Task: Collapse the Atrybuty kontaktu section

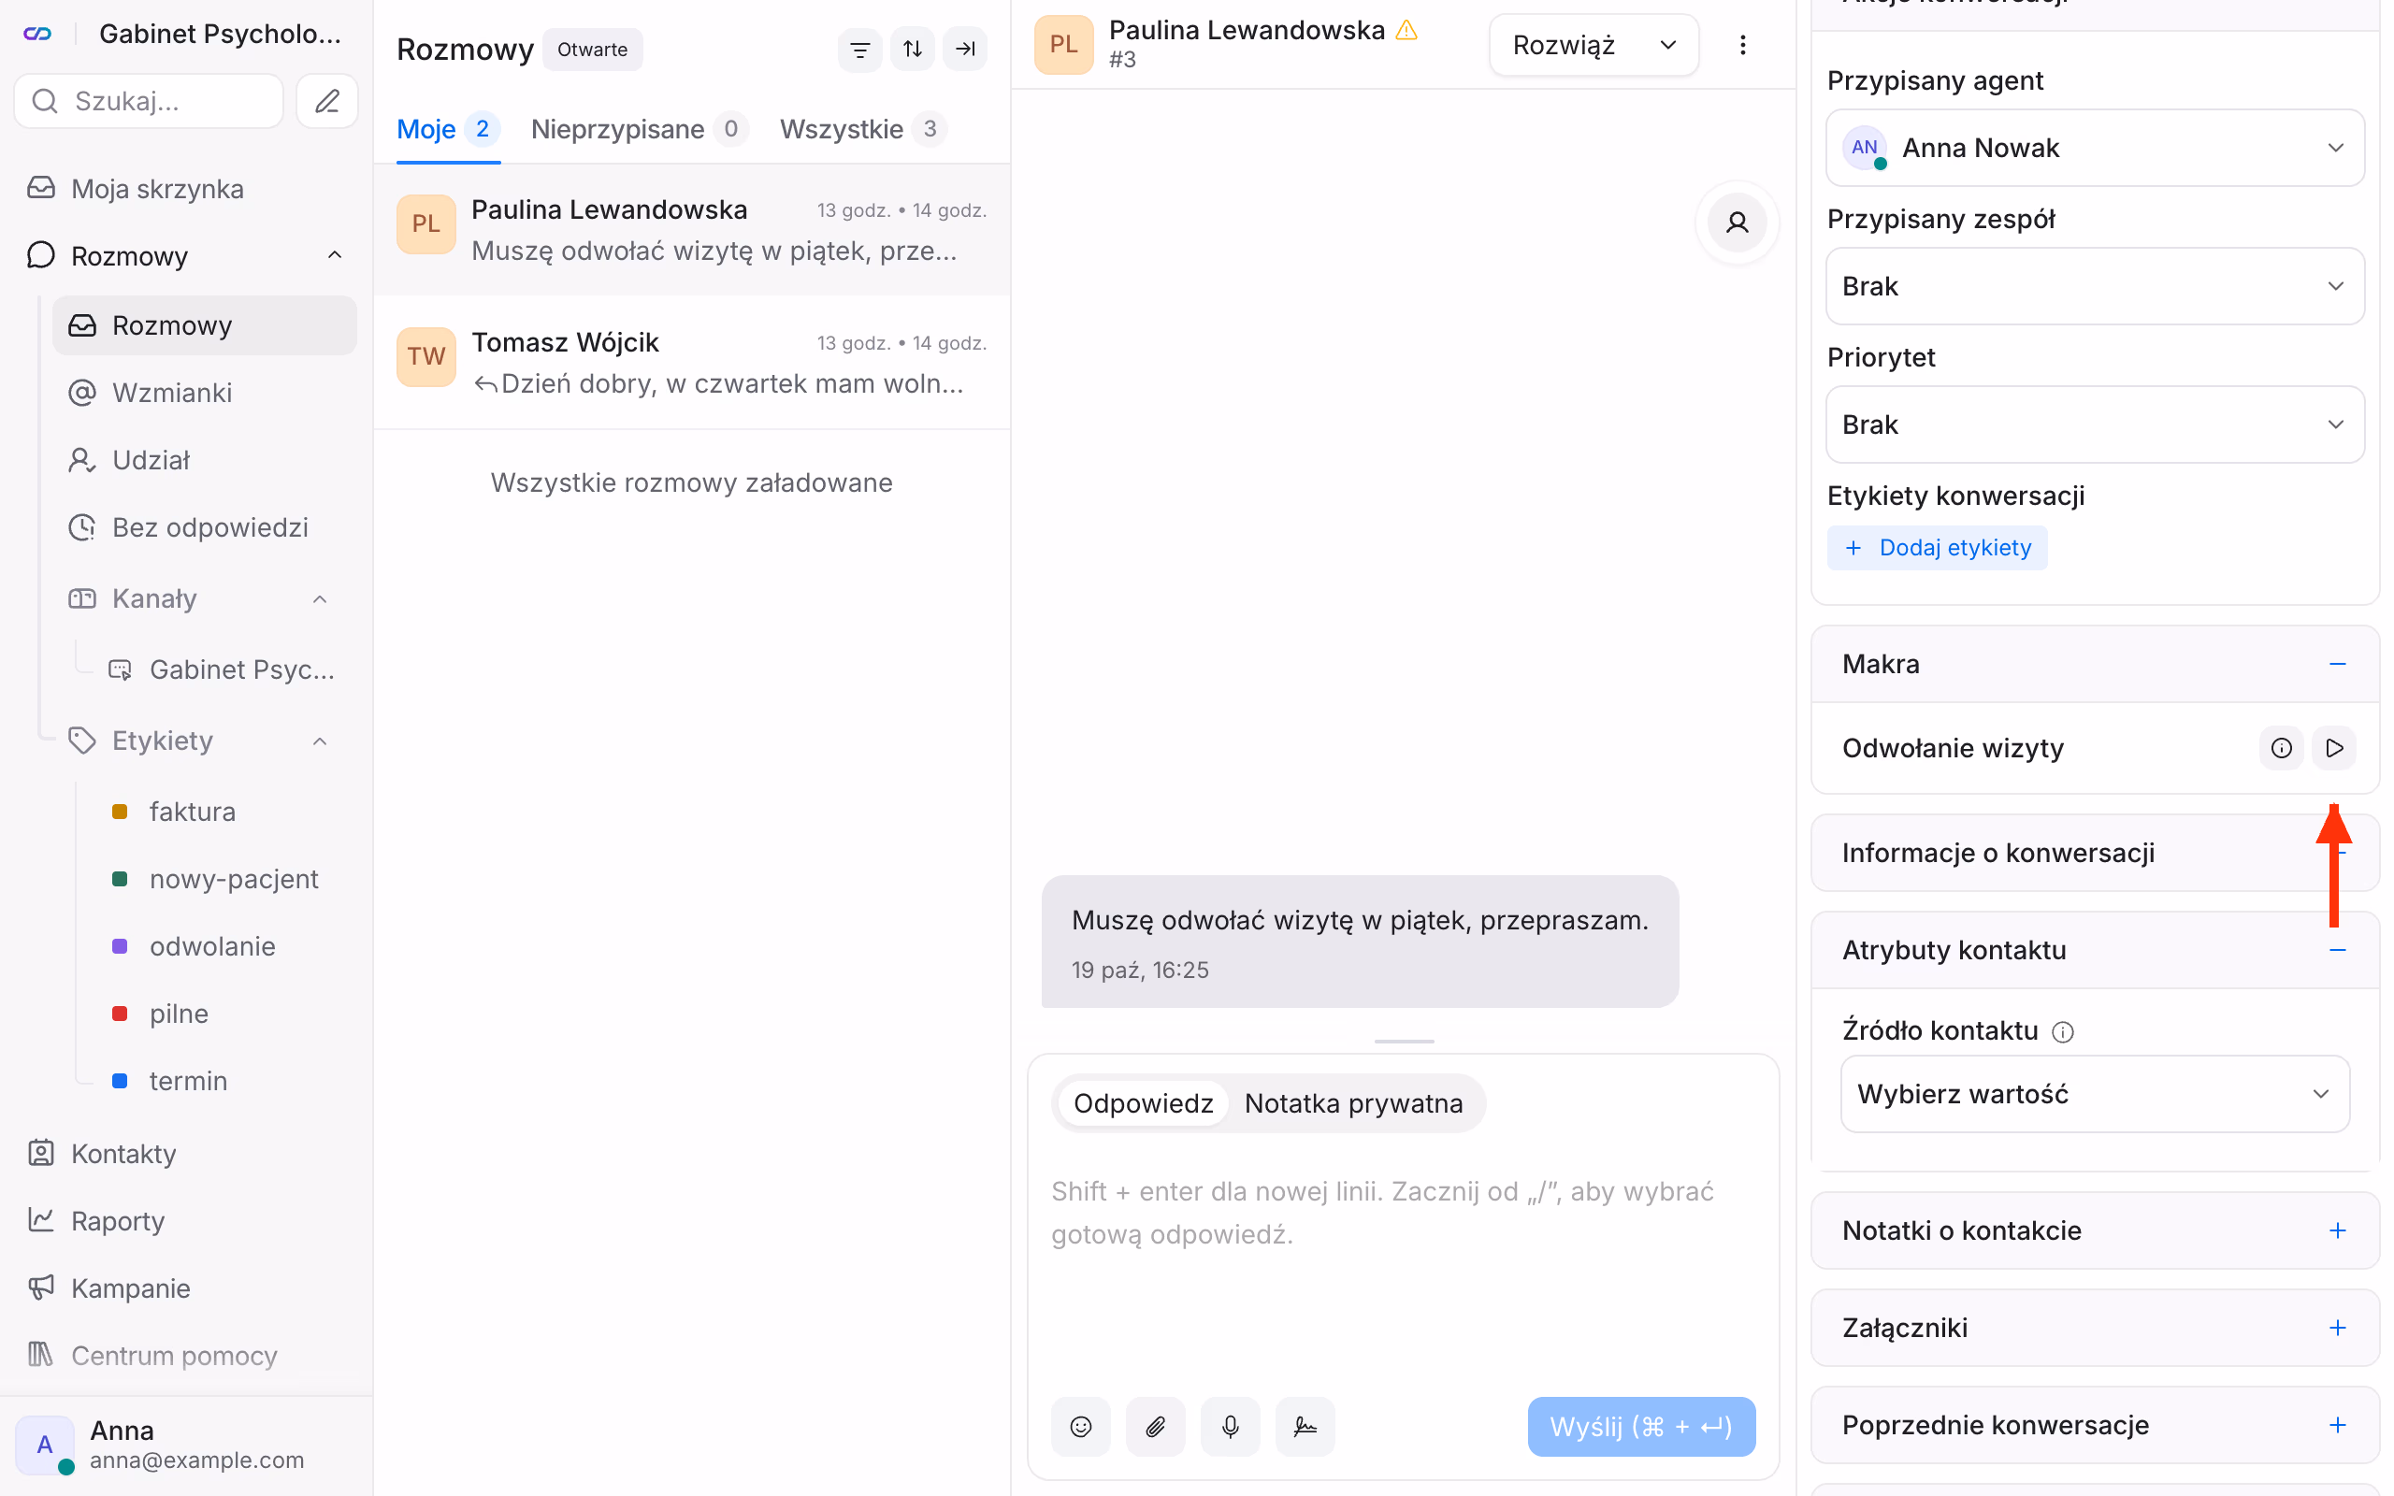Action: coord(2338,950)
